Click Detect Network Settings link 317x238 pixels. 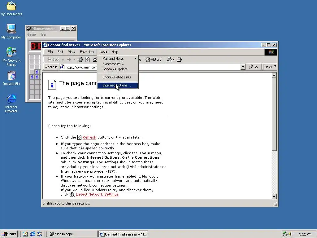(x=97, y=194)
